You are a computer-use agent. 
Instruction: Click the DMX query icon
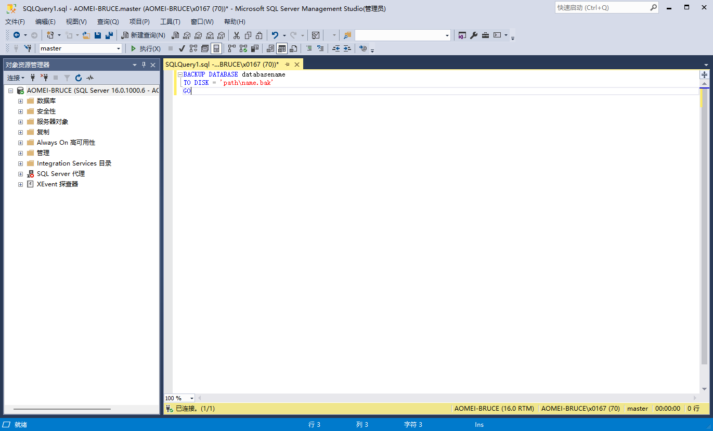(198, 35)
